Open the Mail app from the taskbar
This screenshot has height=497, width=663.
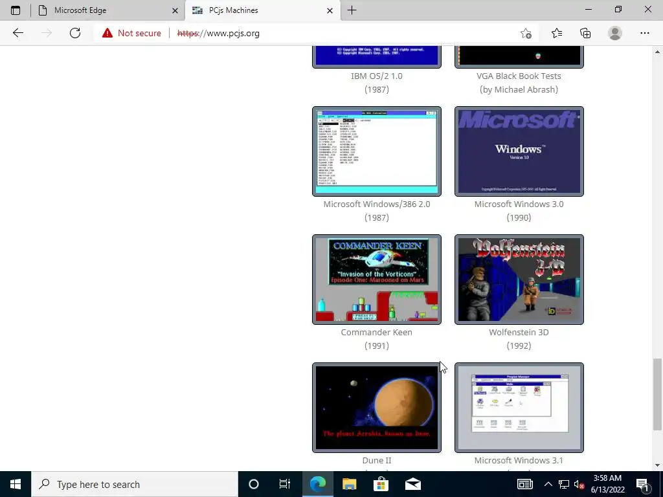(x=412, y=484)
